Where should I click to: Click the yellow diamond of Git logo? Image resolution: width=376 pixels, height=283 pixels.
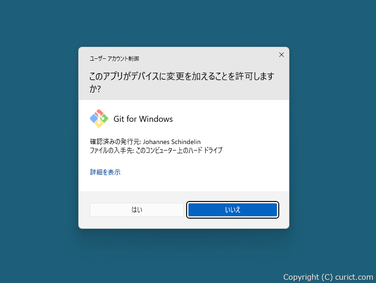coord(99,124)
